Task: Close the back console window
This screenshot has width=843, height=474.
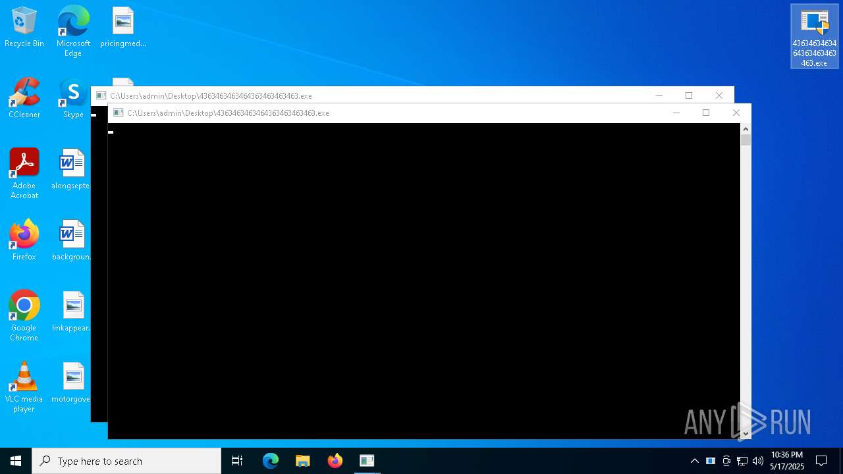Action: tap(719, 95)
